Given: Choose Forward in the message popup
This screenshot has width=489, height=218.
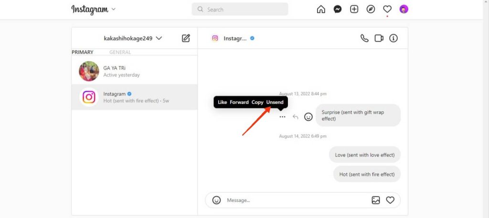Looking at the screenshot, I should click(239, 102).
